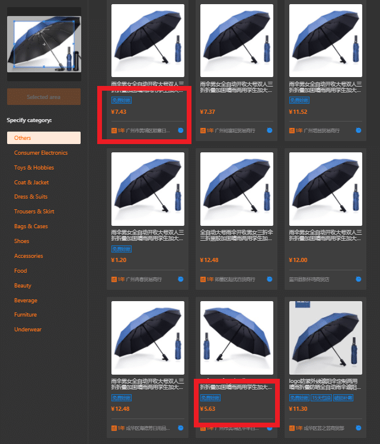Screen dimensions: 380x444
Task: Click chat icon on the ¥11.30 listing
Action: (359, 428)
